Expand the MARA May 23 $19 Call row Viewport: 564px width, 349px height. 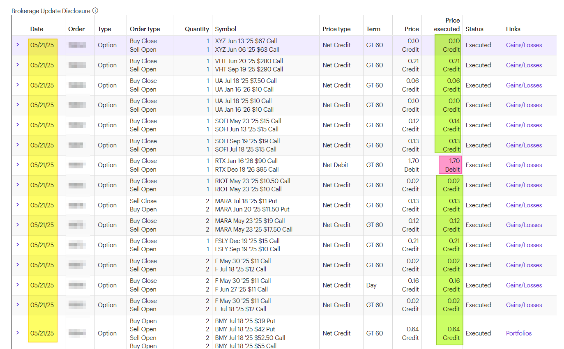tap(18, 224)
